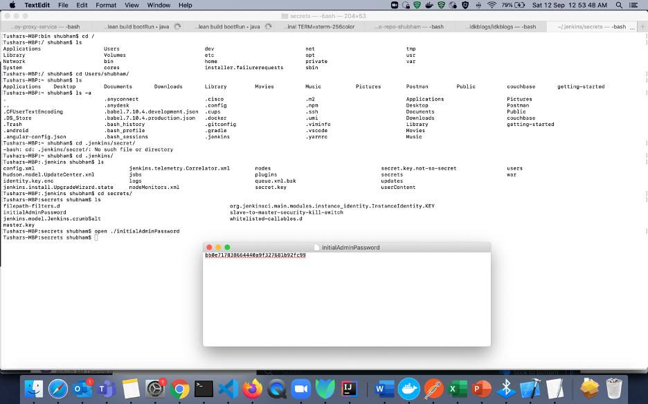Open Microsoft Excel from the Dock

click(x=458, y=389)
